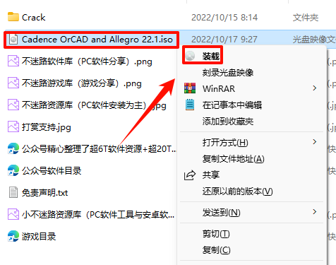The height and width of the screenshot is (265, 336).
Task: Click the Edge shortcut icon for 公众号软件目录
Action: pos(13,170)
